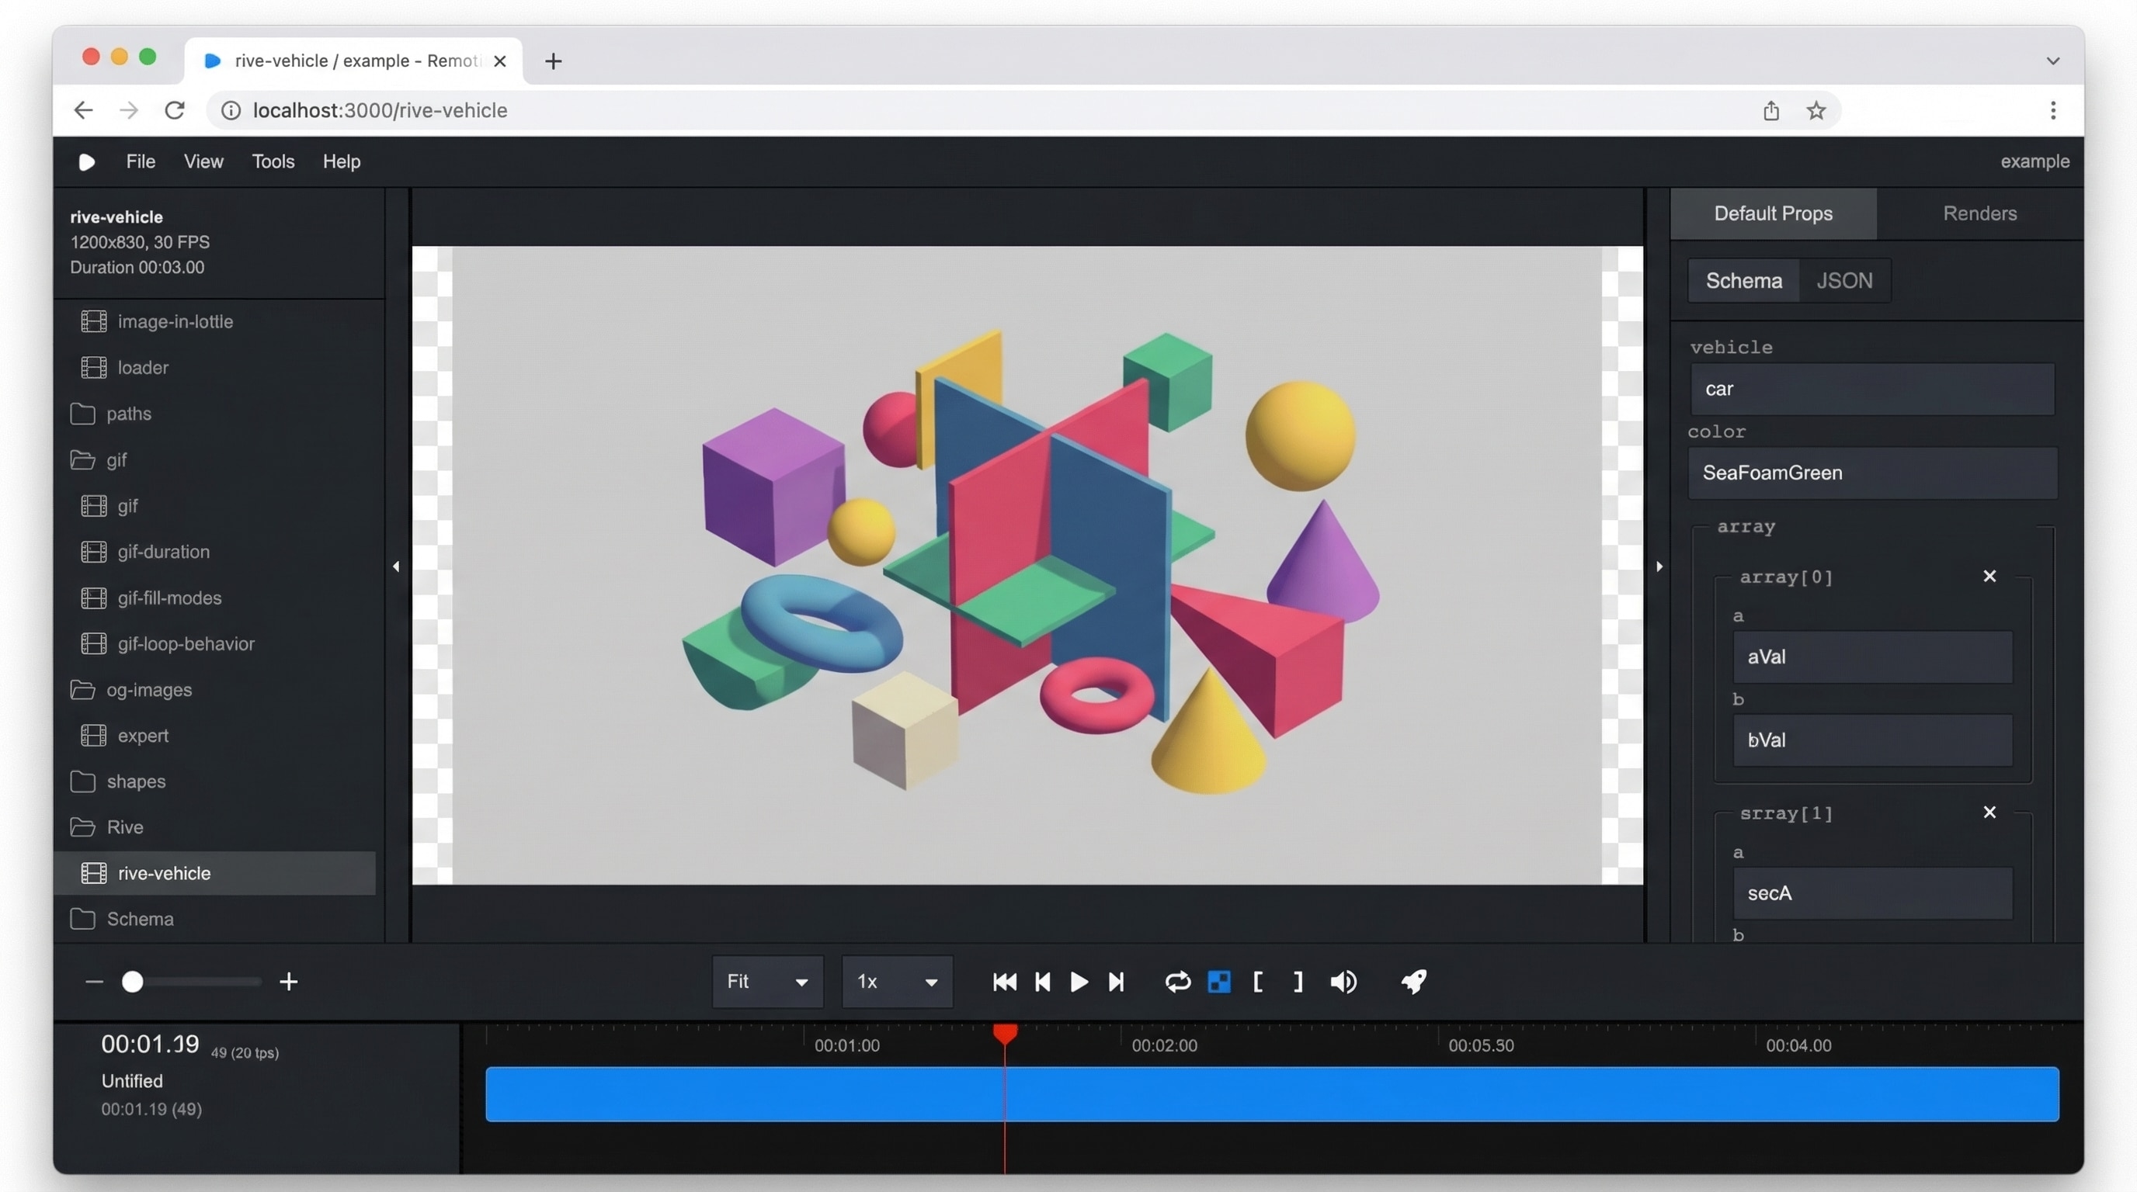Open the Tools menu
Image resolution: width=2137 pixels, height=1192 pixels.
click(273, 161)
